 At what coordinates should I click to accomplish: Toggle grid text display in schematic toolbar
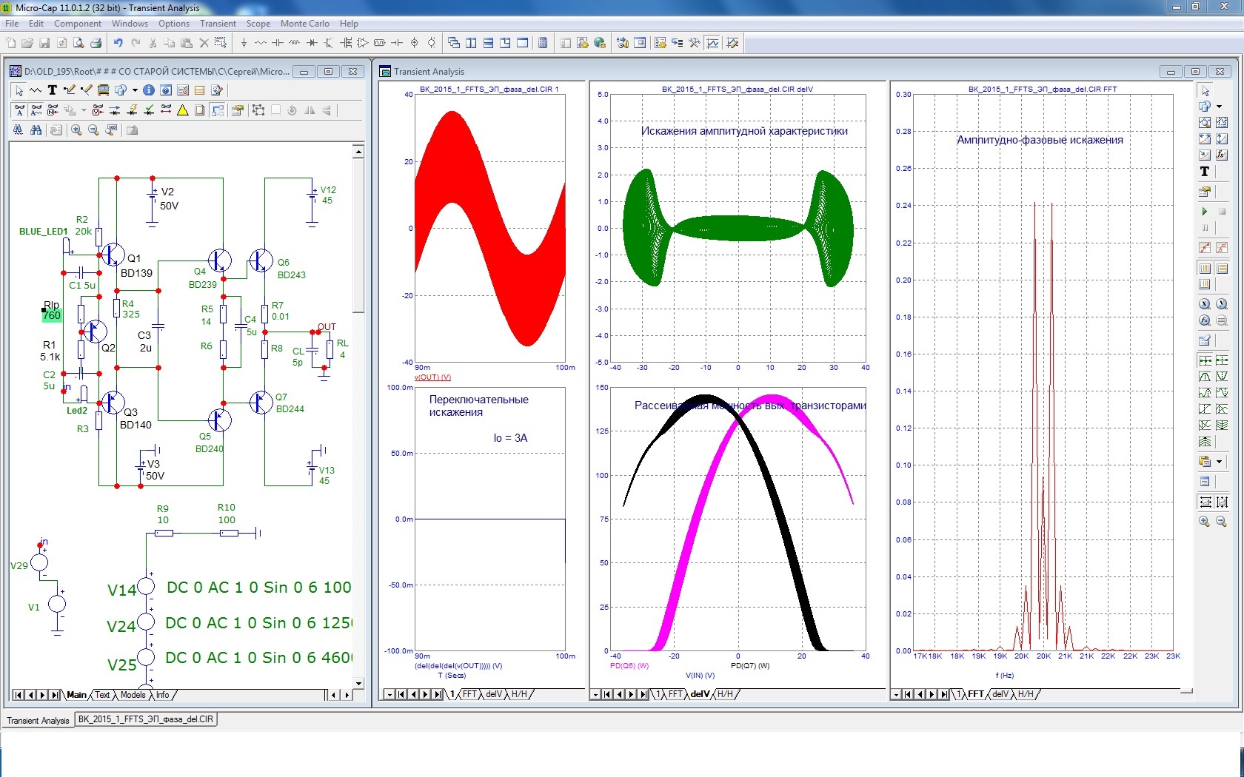click(19, 110)
